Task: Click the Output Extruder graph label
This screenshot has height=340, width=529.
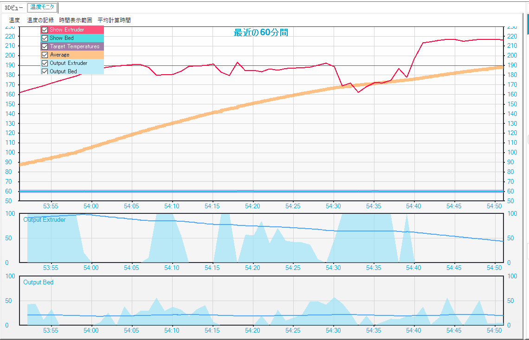Action: tap(45, 219)
